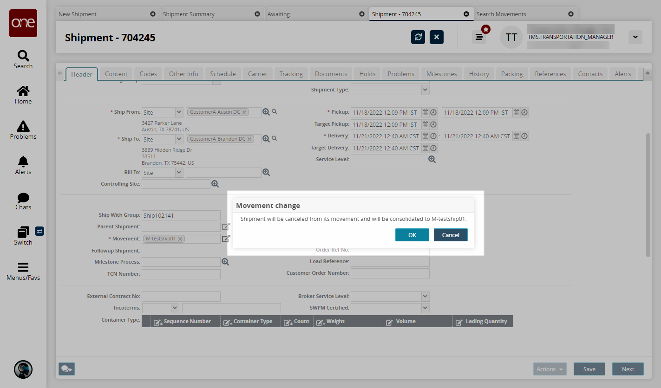Image resolution: width=661 pixels, height=388 pixels.
Task: Open the chat bubble icon at bottom left
Action: (x=66, y=369)
